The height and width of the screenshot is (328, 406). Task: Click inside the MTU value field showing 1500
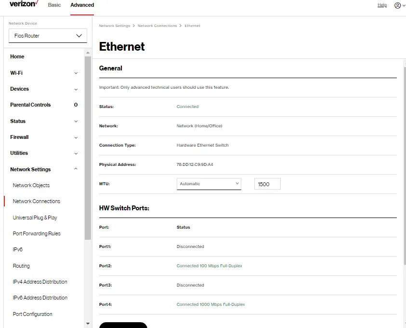coord(267,183)
